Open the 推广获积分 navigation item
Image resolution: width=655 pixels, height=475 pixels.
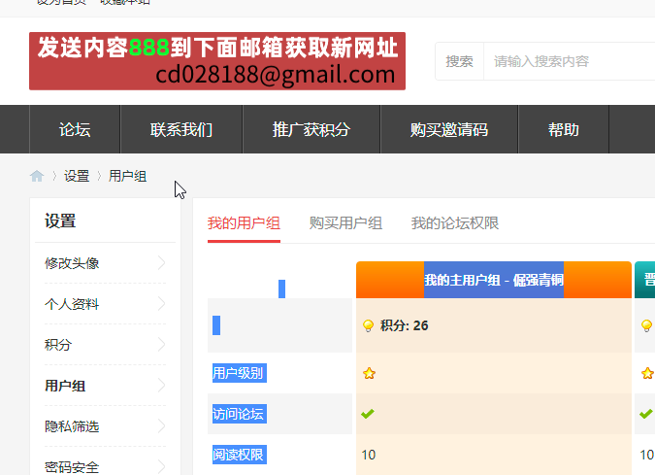311,129
